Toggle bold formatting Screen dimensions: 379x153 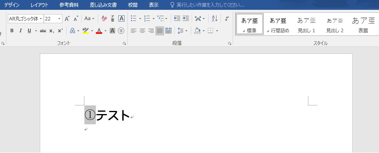(12, 31)
